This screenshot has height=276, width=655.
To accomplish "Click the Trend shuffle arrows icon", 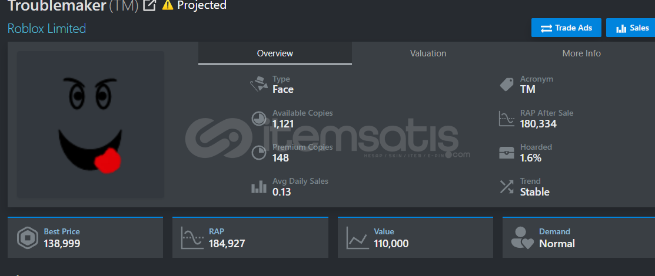I will 506,187.
